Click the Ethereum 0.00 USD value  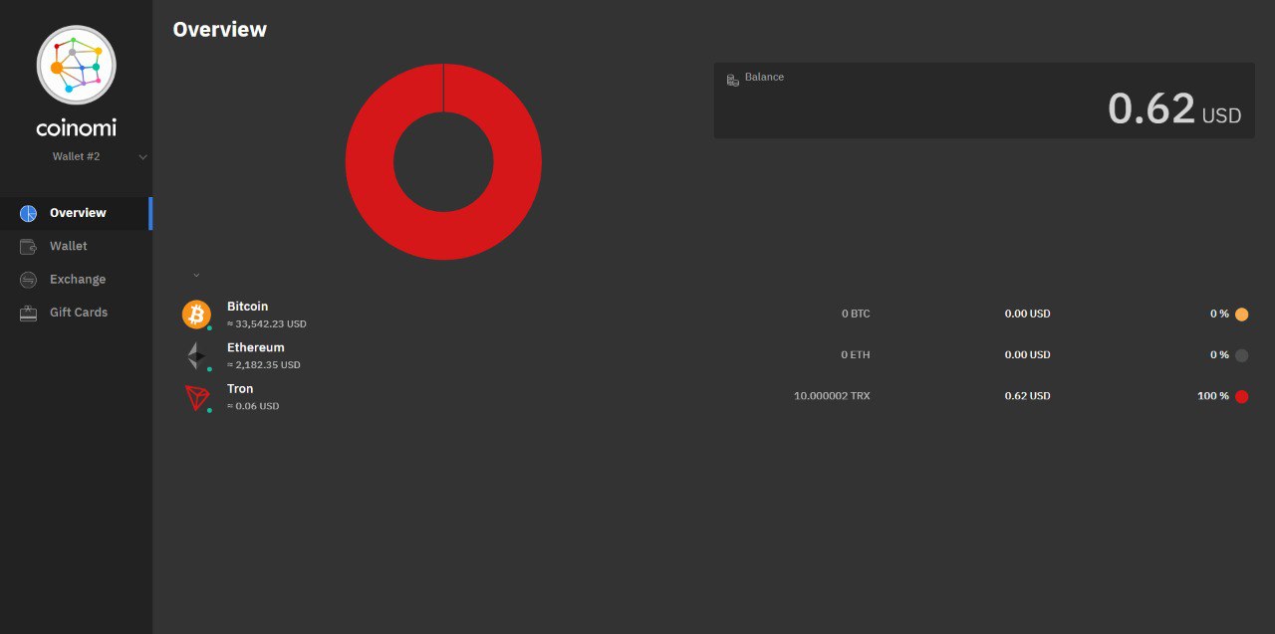click(1027, 354)
